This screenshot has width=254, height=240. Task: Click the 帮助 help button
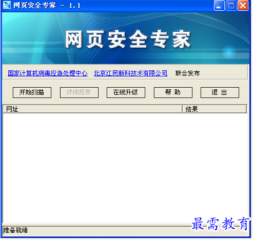coord(173,92)
